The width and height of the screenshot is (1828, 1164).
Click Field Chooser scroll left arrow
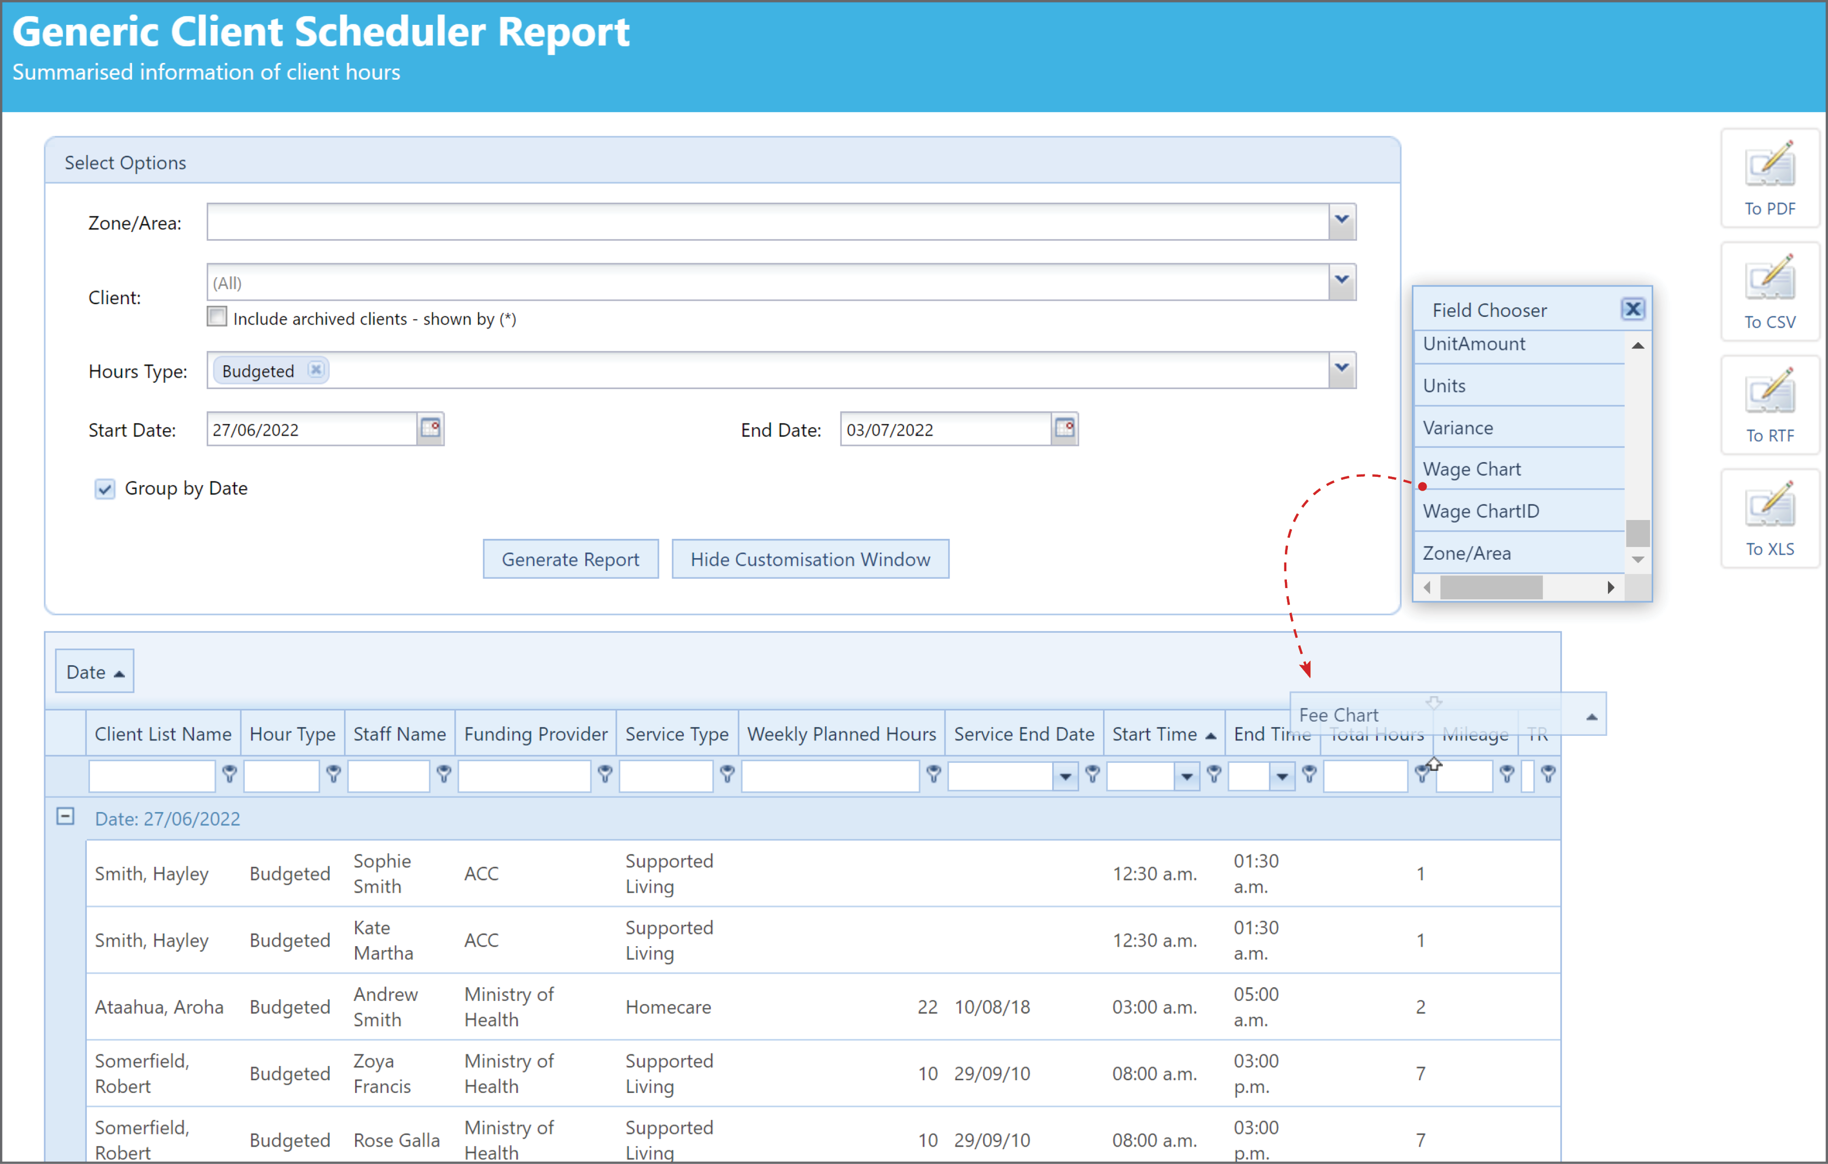[1427, 587]
